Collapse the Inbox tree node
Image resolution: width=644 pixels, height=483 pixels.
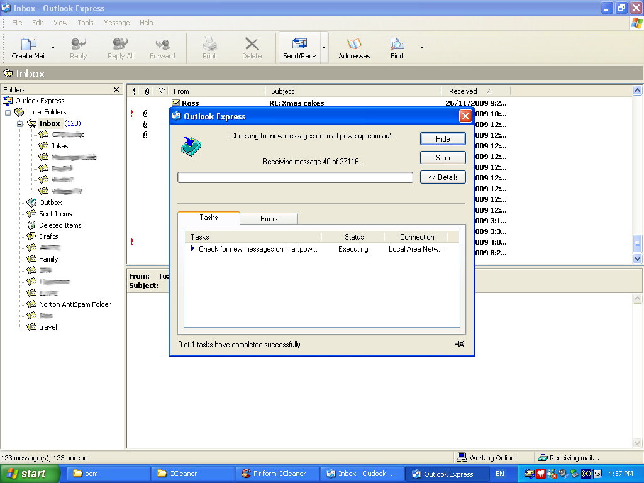(19, 124)
